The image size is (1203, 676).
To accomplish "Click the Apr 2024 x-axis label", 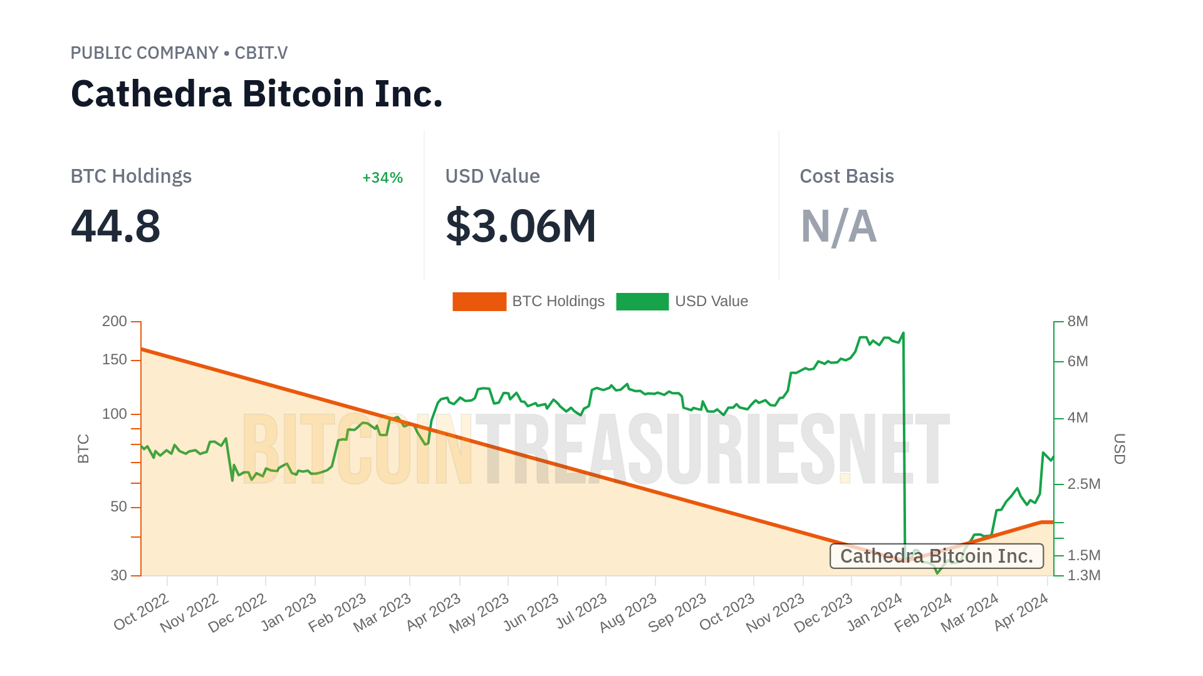I will [1021, 612].
